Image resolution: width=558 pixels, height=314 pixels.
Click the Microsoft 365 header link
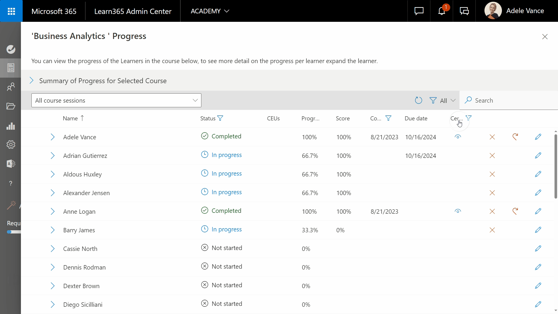point(54,11)
